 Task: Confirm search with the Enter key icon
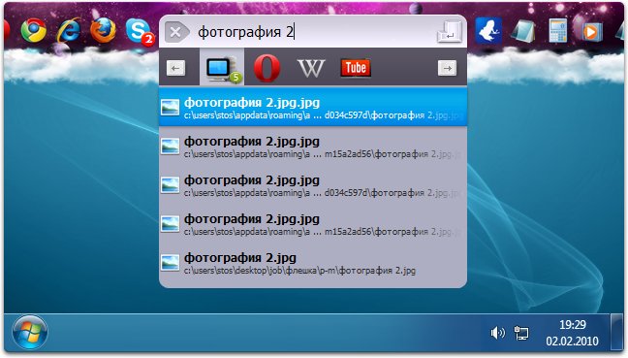point(450,31)
